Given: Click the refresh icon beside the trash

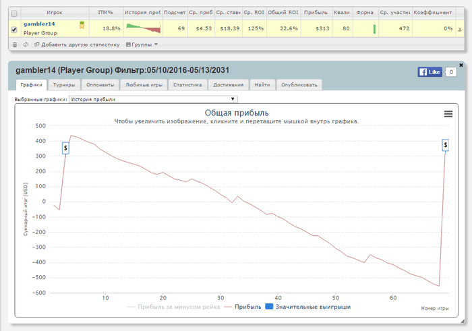Looking at the screenshot, I should [26, 44].
